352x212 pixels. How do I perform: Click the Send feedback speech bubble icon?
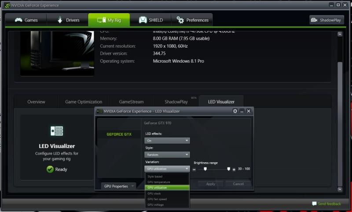[314, 204]
